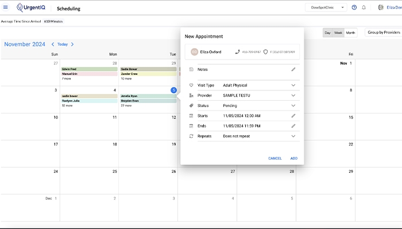Select November 12 on the calendar

pyautogui.click(x=174, y=117)
